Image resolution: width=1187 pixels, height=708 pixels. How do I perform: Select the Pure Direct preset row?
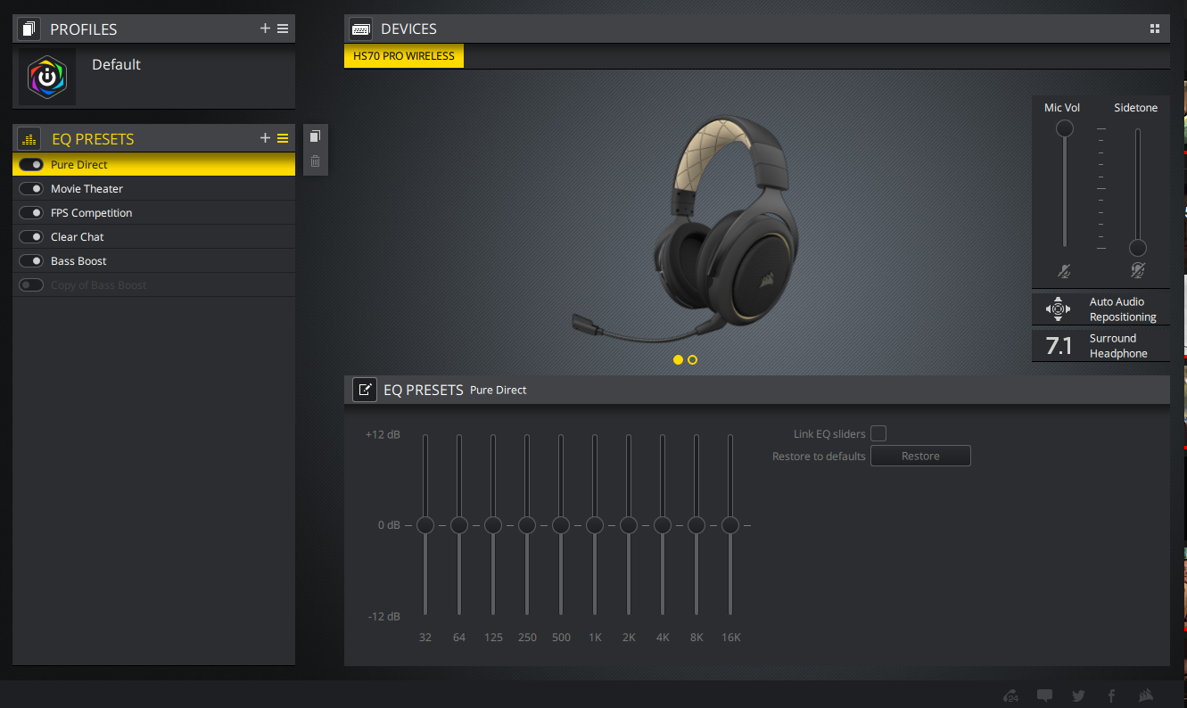[x=153, y=164]
